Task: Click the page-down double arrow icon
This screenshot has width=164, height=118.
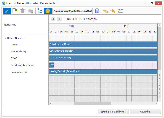Action: click(159, 89)
